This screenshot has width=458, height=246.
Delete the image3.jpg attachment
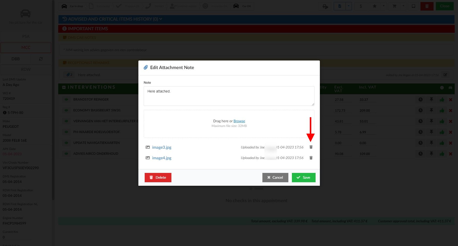click(311, 147)
